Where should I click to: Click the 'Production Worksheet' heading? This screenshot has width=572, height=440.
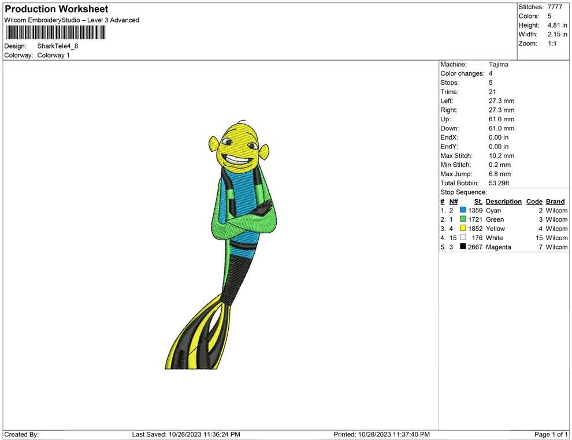(x=57, y=9)
